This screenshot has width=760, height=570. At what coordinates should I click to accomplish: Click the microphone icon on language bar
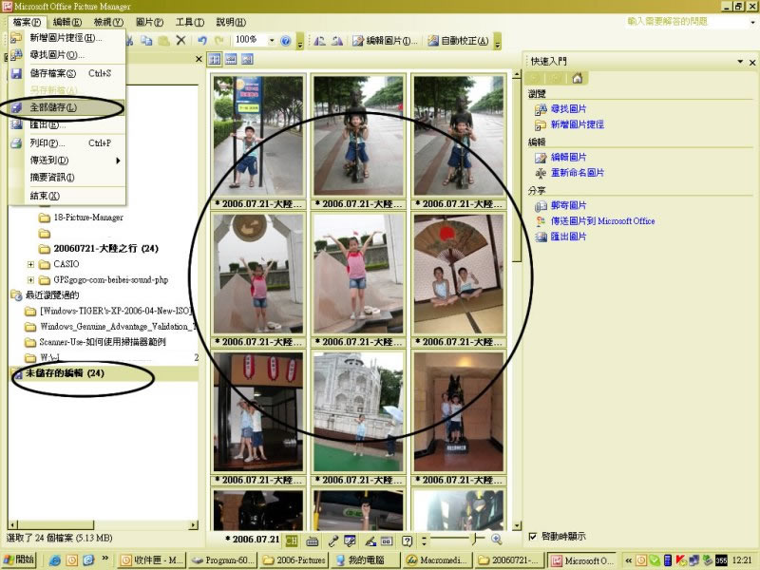click(332, 541)
